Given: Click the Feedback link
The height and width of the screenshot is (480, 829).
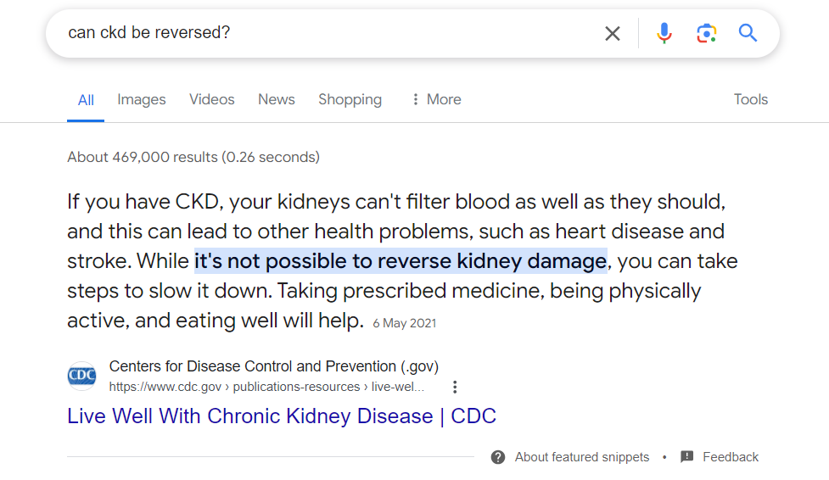Looking at the screenshot, I should [x=731, y=457].
